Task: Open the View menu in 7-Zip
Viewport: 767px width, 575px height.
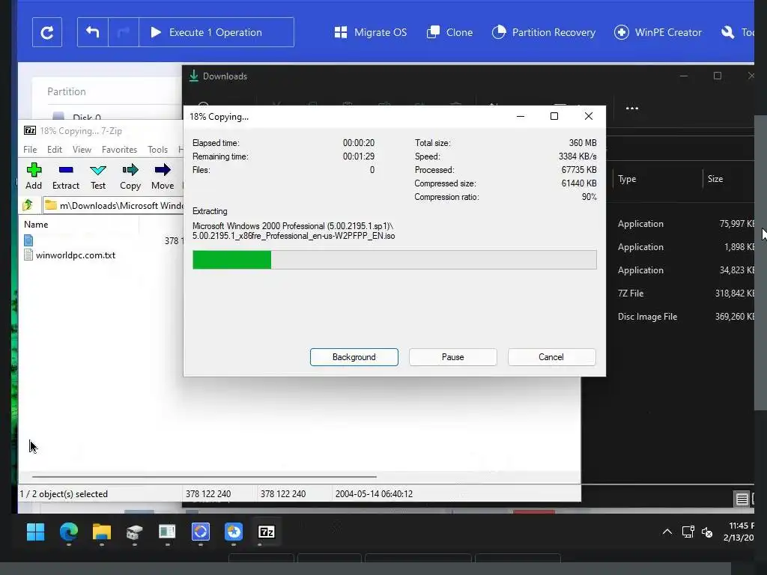Action: coord(82,150)
